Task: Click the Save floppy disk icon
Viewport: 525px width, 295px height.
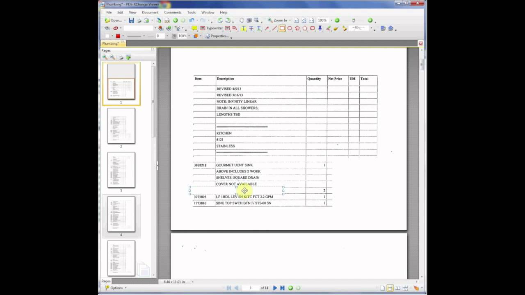Action: (x=131, y=20)
